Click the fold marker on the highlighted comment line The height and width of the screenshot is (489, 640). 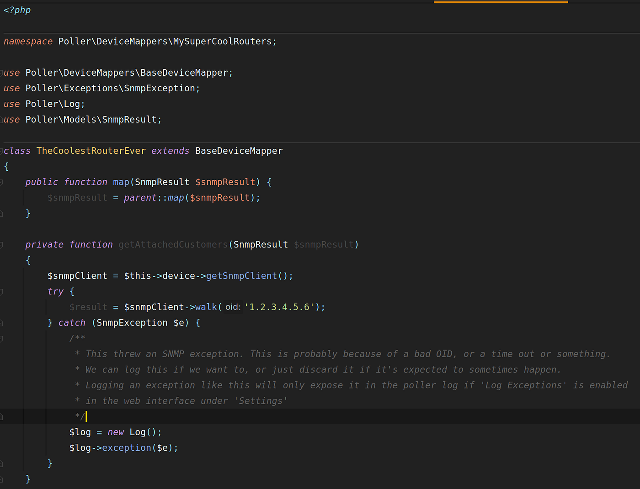click(2, 416)
